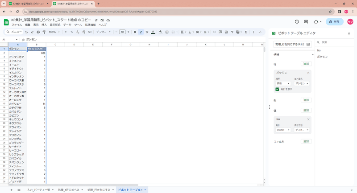
Task: Open version history clock icon
Action: [x=297, y=21]
